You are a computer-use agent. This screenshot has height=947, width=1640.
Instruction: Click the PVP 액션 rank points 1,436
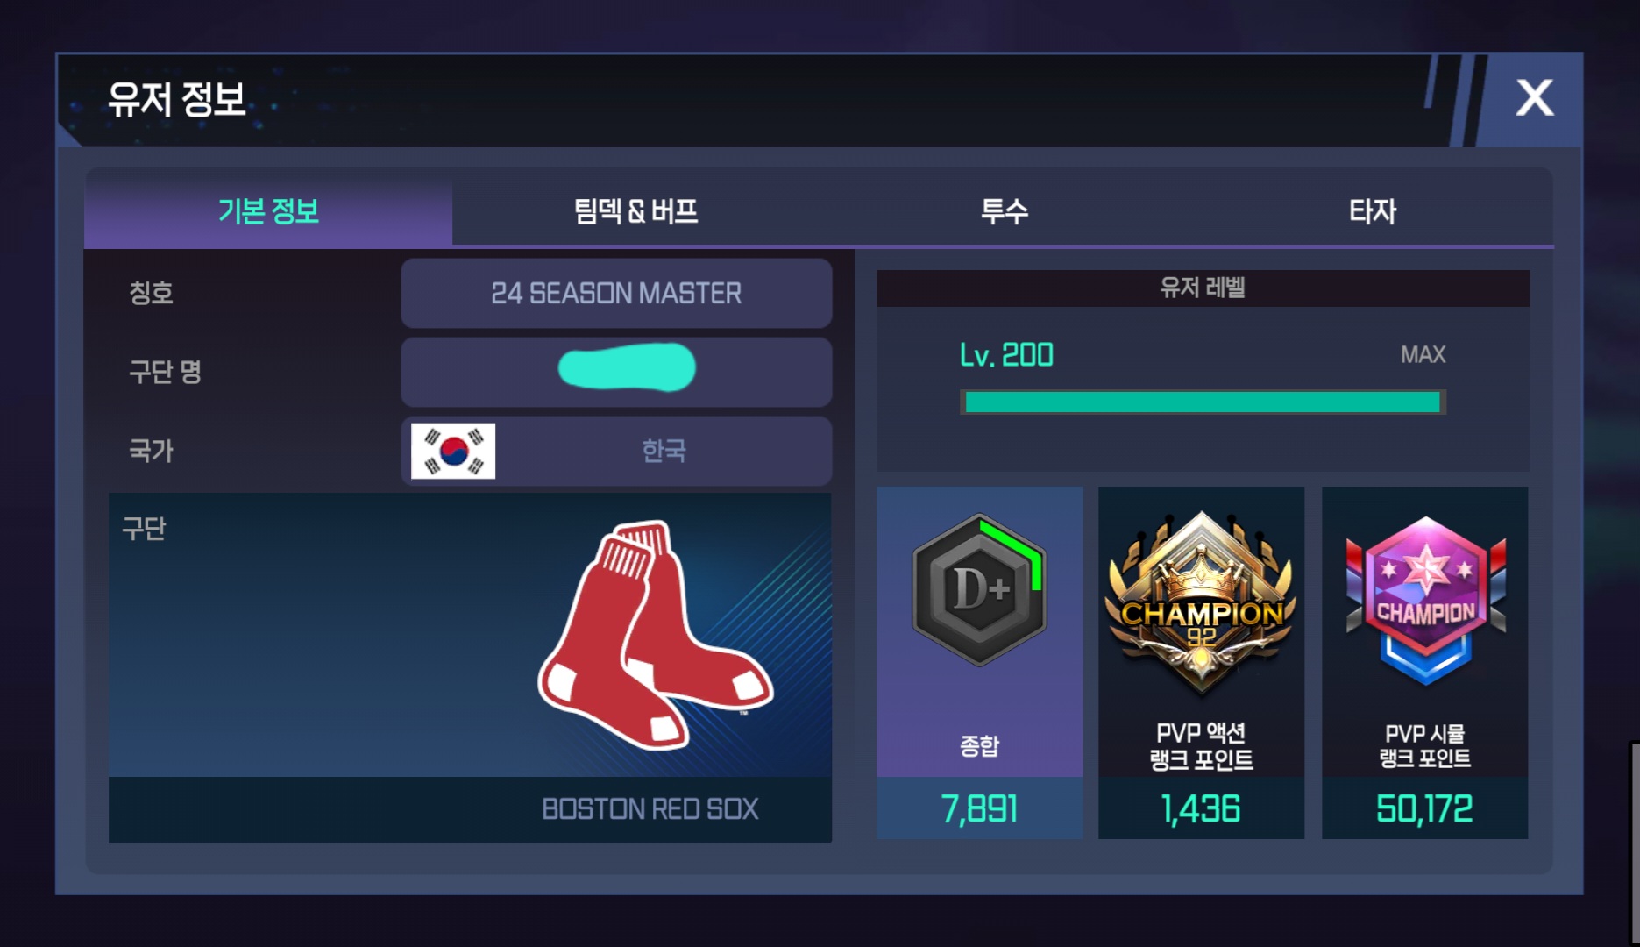click(x=1201, y=808)
